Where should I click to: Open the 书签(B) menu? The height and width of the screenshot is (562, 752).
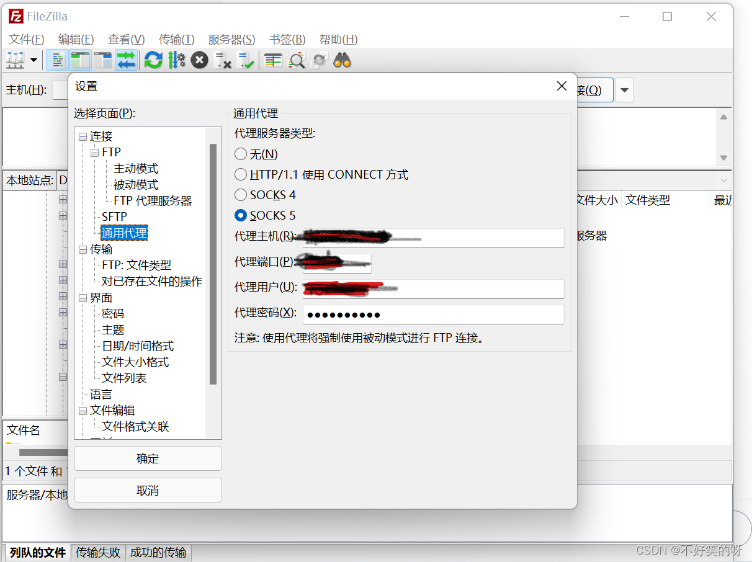pyautogui.click(x=287, y=39)
